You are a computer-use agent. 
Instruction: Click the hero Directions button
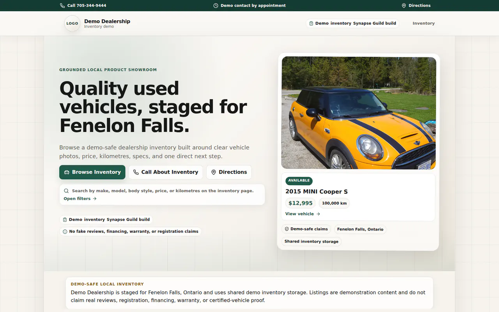point(229,172)
